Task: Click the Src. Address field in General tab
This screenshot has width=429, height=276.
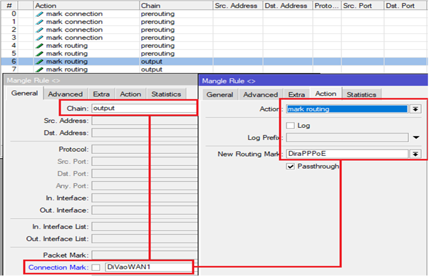Action: point(143,121)
